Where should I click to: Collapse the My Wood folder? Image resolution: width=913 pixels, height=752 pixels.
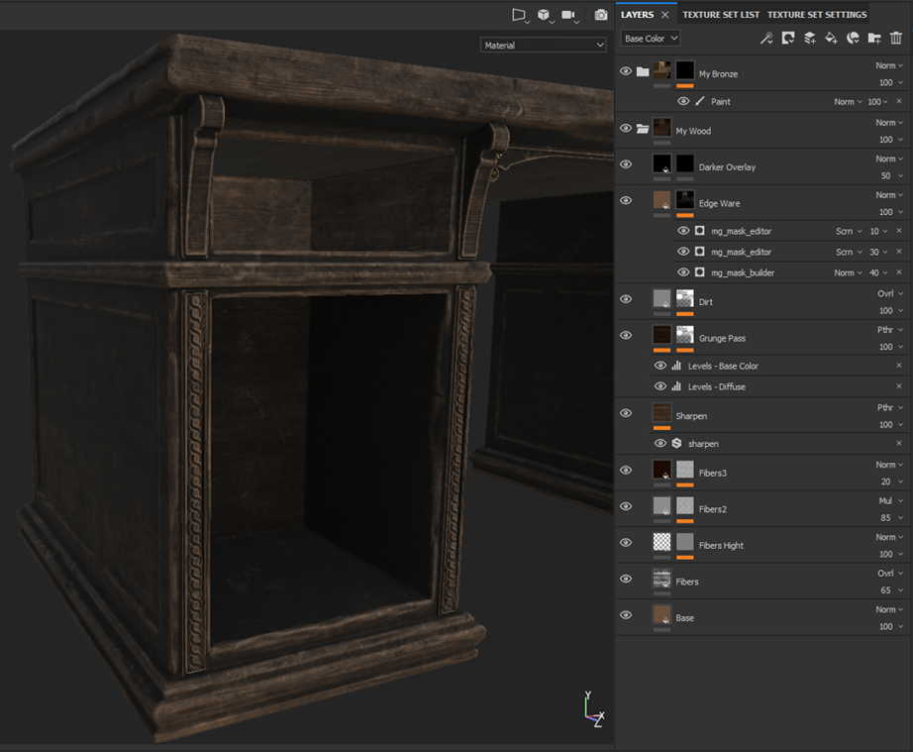coord(643,129)
